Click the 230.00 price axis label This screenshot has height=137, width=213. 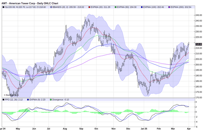pyautogui.click(x=199, y=32)
